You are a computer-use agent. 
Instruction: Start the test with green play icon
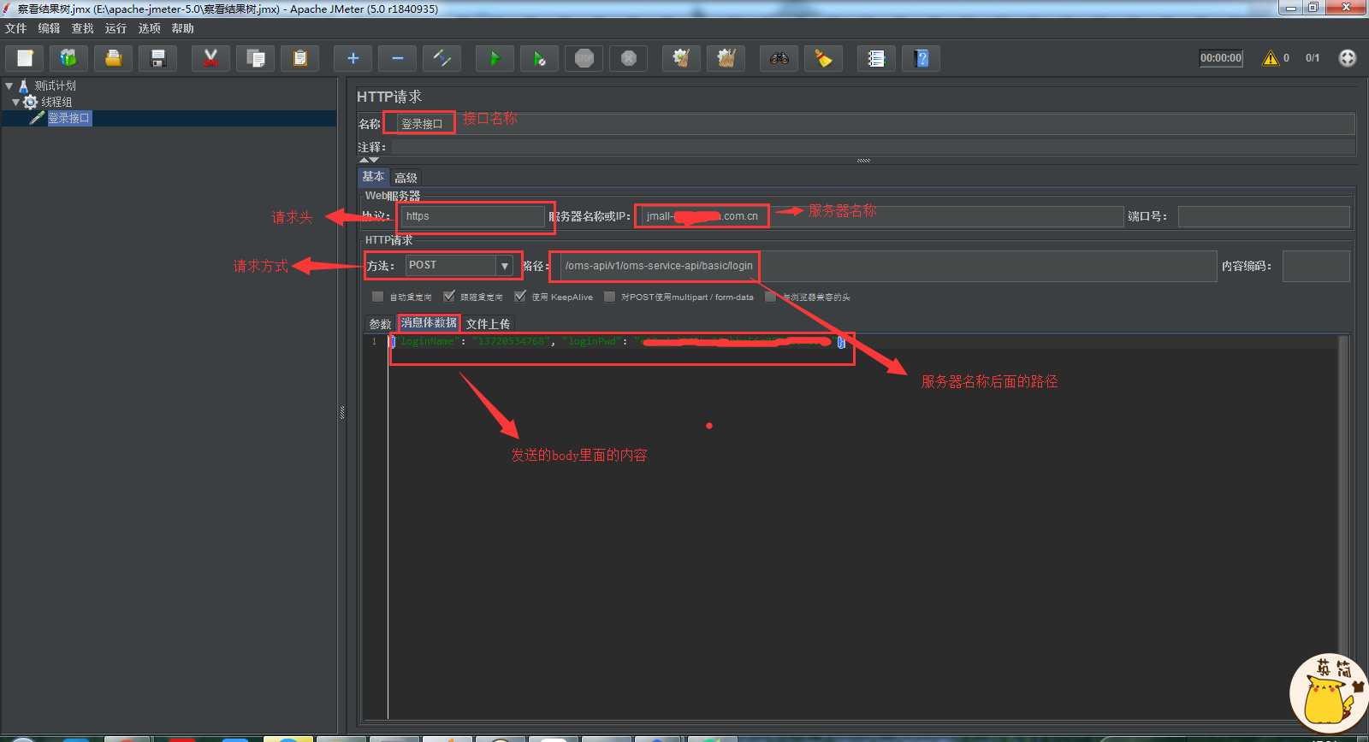(x=495, y=58)
